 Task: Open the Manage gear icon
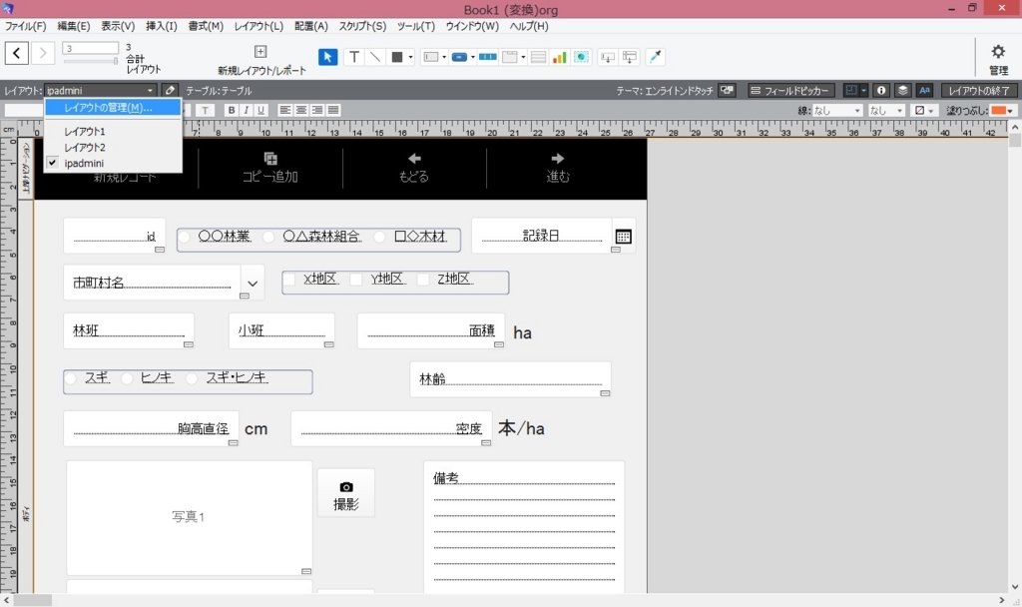point(998,52)
